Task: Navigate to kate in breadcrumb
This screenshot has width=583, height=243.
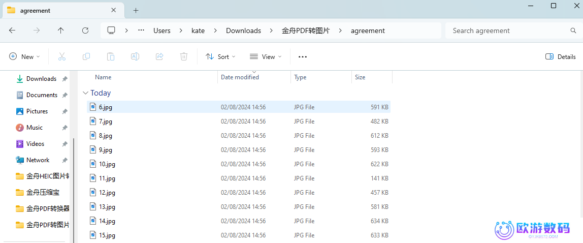Action: [x=198, y=31]
